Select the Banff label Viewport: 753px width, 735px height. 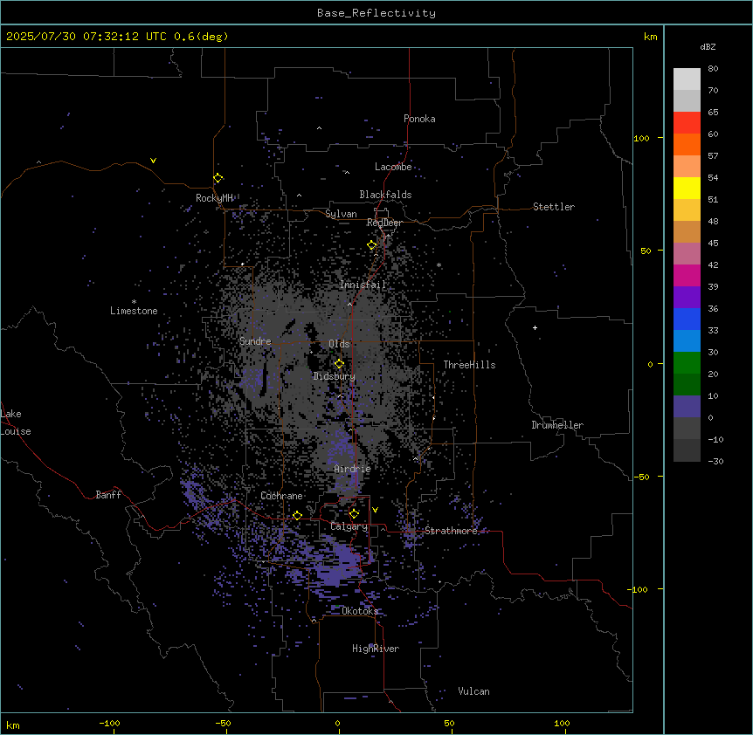[108, 495]
